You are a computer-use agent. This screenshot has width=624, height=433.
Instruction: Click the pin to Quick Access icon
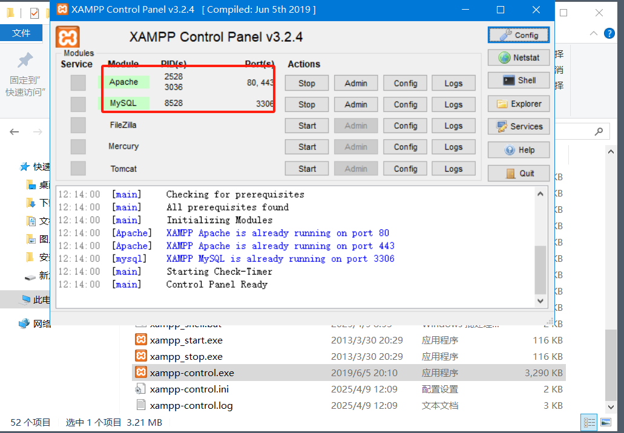click(x=25, y=60)
